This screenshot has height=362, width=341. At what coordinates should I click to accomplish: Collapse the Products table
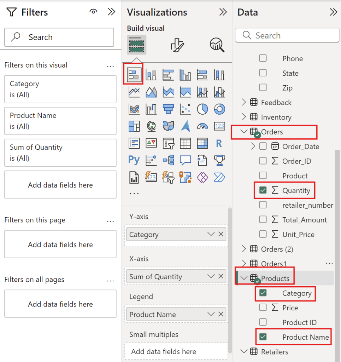coord(244,278)
